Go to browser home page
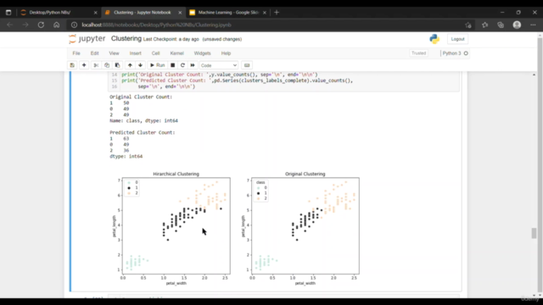Image resolution: width=543 pixels, height=305 pixels. point(57,25)
